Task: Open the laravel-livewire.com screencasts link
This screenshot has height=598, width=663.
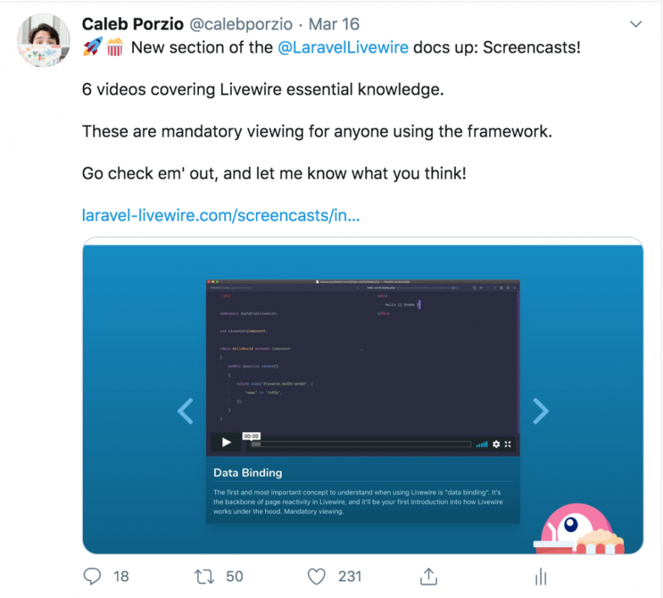Action: tap(221, 215)
